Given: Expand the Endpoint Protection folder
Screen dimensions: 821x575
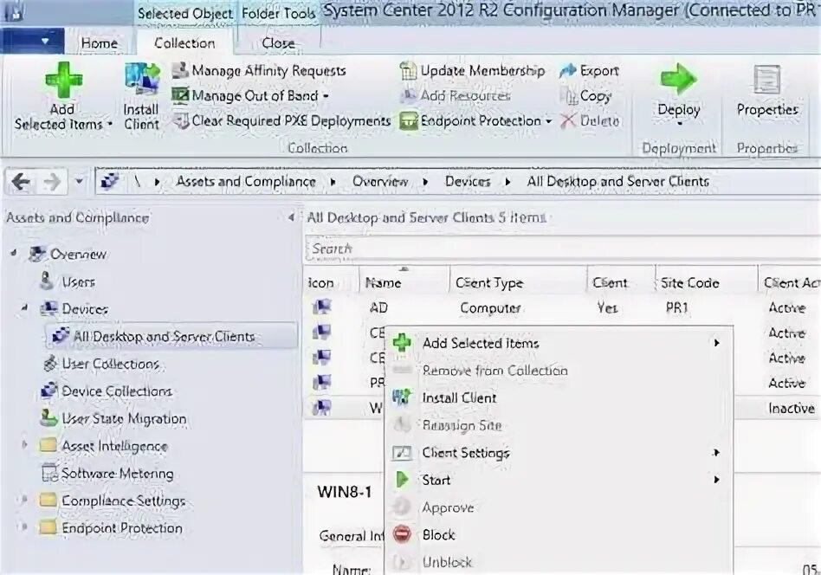Looking at the screenshot, I should pyautogui.click(x=24, y=527).
